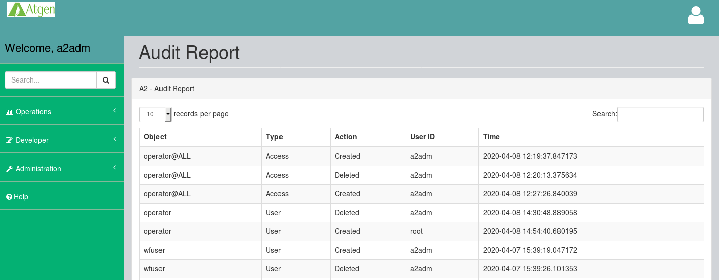Click the Atgen logo
This screenshot has height=280, width=719.
(31, 10)
